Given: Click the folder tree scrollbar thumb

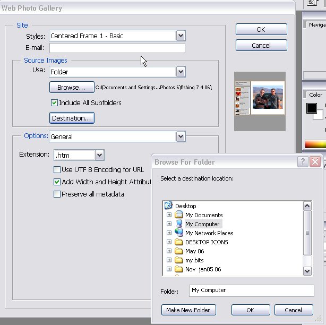Looking at the screenshot, I should (x=307, y=233).
